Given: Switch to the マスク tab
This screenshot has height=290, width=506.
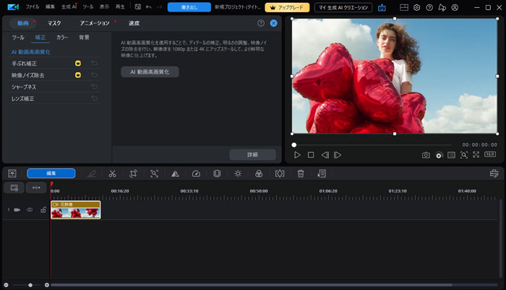Looking at the screenshot, I should click(54, 23).
